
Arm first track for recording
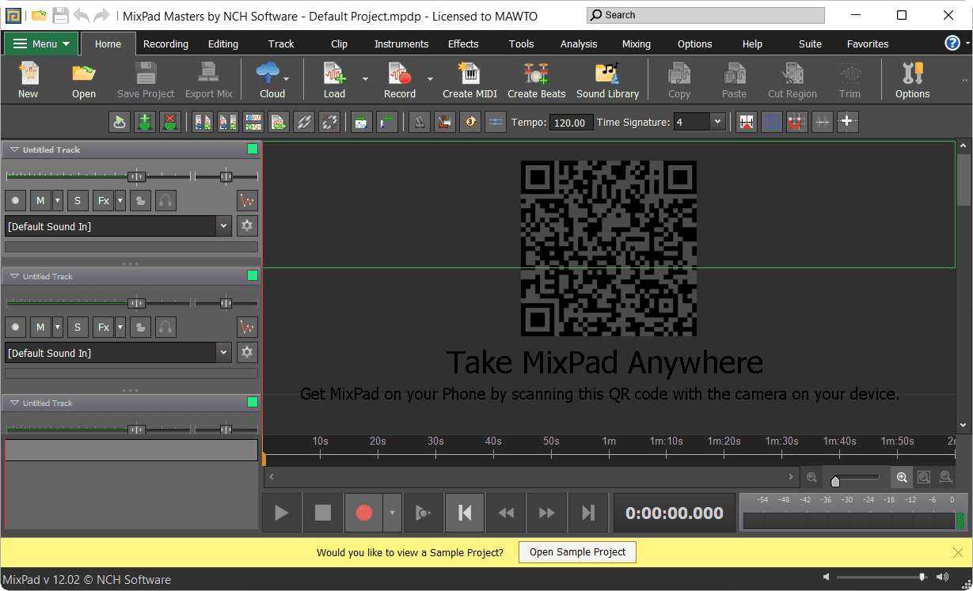(x=16, y=200)
